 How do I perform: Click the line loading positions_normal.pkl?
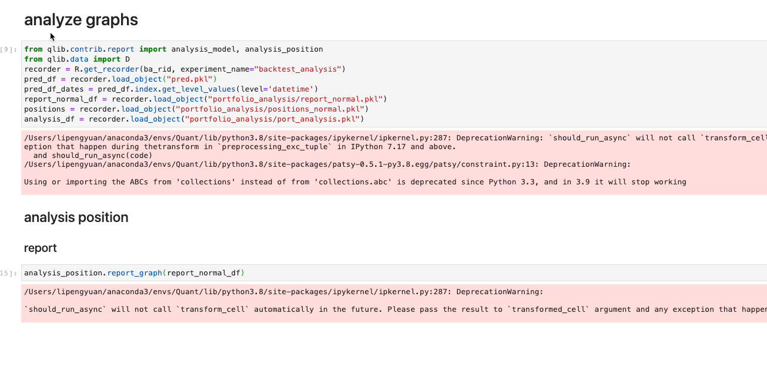click(196, 109)
